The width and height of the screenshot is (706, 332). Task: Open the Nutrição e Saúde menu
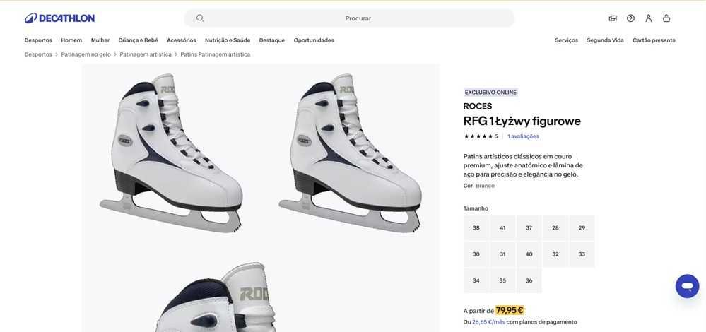coord(228,40)
